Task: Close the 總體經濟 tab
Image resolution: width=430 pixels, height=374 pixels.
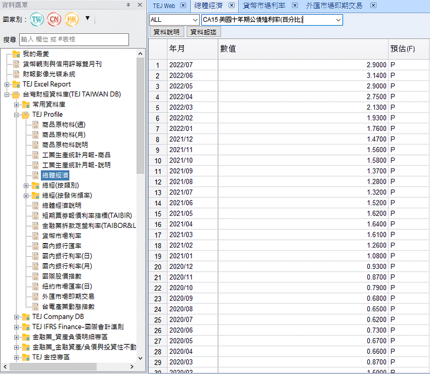Action: [231, 5]
